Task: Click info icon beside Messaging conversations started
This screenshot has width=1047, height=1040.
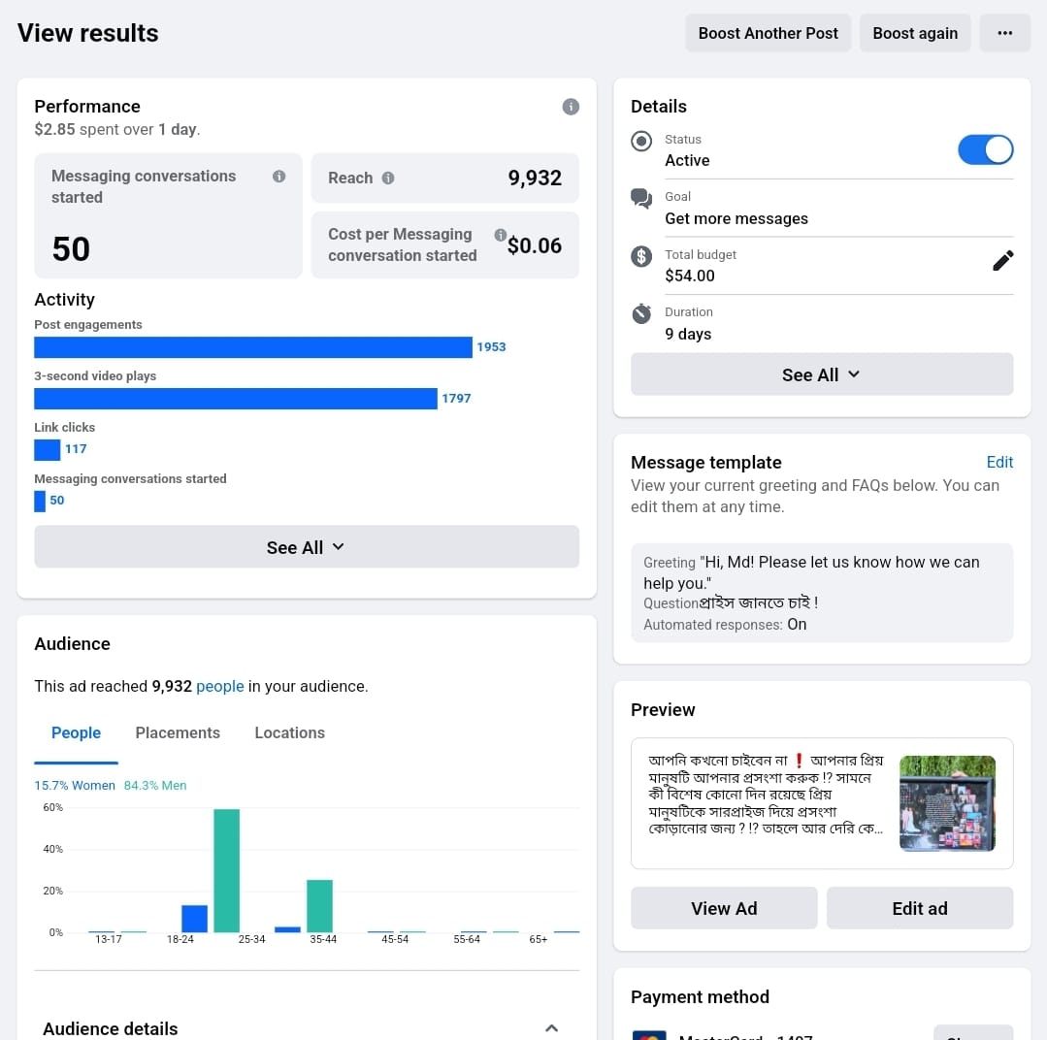Action: click(279, 177)
